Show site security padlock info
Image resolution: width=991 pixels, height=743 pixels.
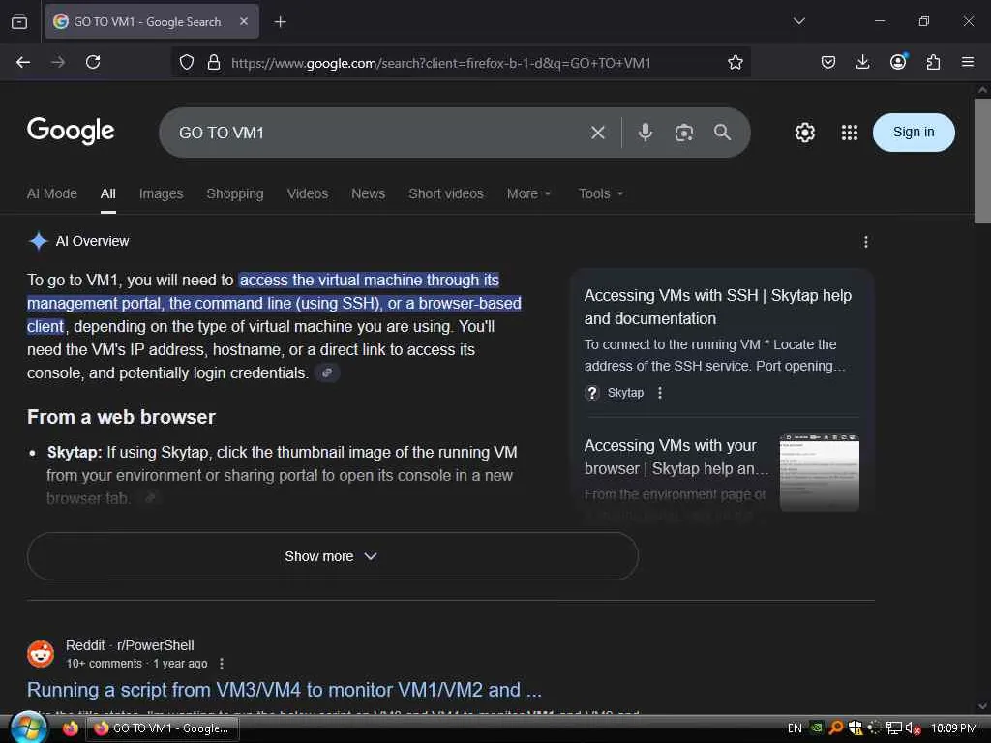click(214, 62)
